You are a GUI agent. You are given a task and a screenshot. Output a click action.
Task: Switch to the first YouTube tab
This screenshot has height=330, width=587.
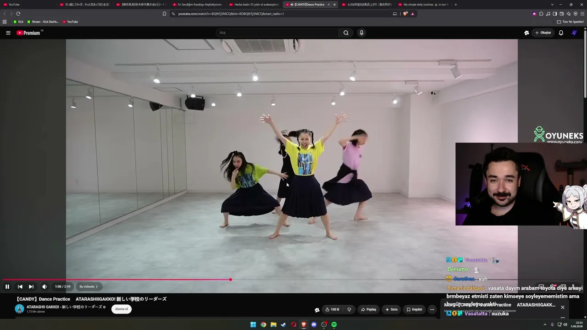(x=28, y=5)
